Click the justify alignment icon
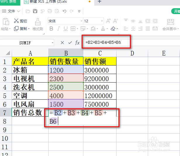The width and height of the screenshot is (180, 156). pyautogui.click(x=148, y=28)
